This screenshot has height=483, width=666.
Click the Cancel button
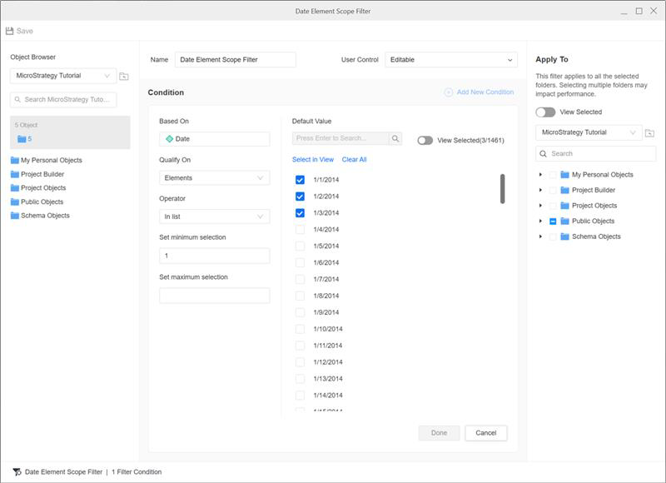tap(486, 433)
